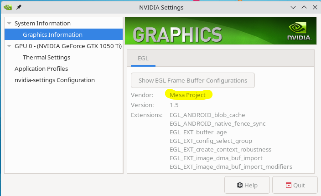Click EGL_ANDROID_native_fence_sync extension text
321x196 pixels.
point(217,124)
